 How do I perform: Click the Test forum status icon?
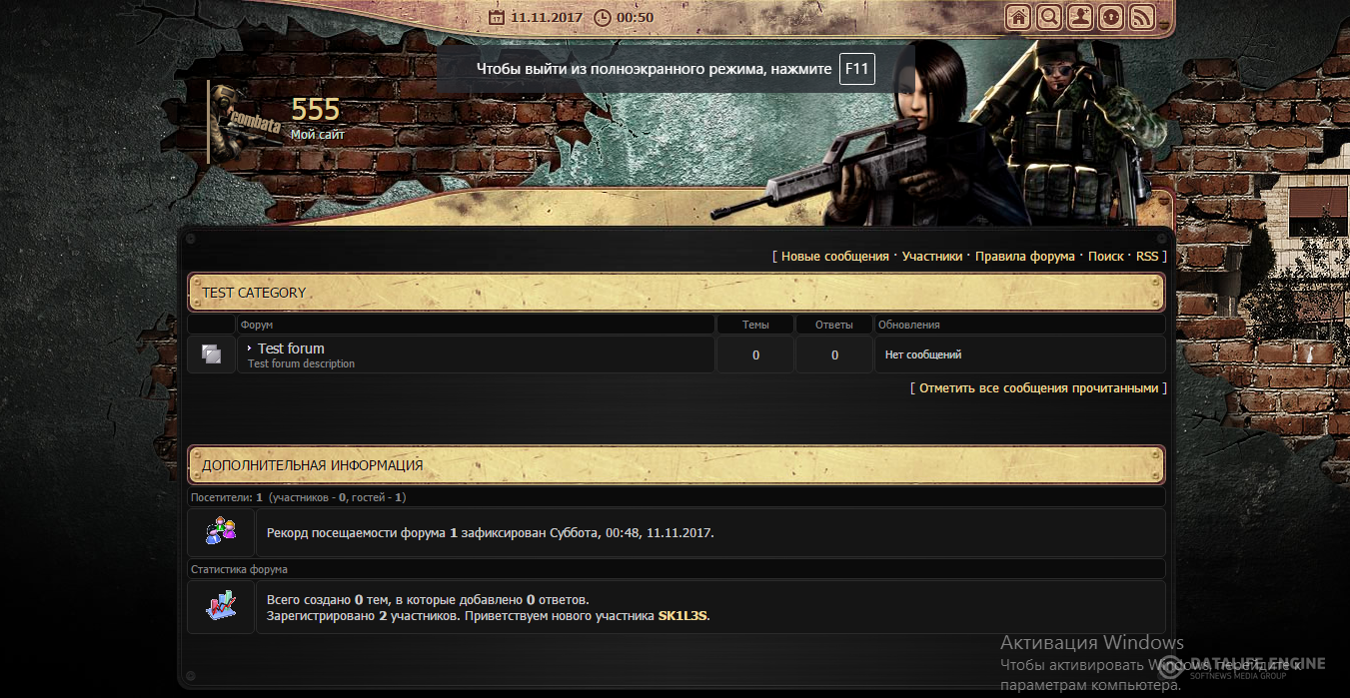pyautogui.click(x=211, y=354)
